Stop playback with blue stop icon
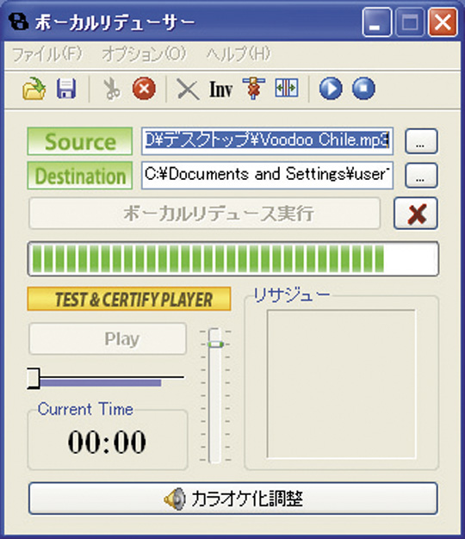465x539 pixels. click(x=363, y=89)
